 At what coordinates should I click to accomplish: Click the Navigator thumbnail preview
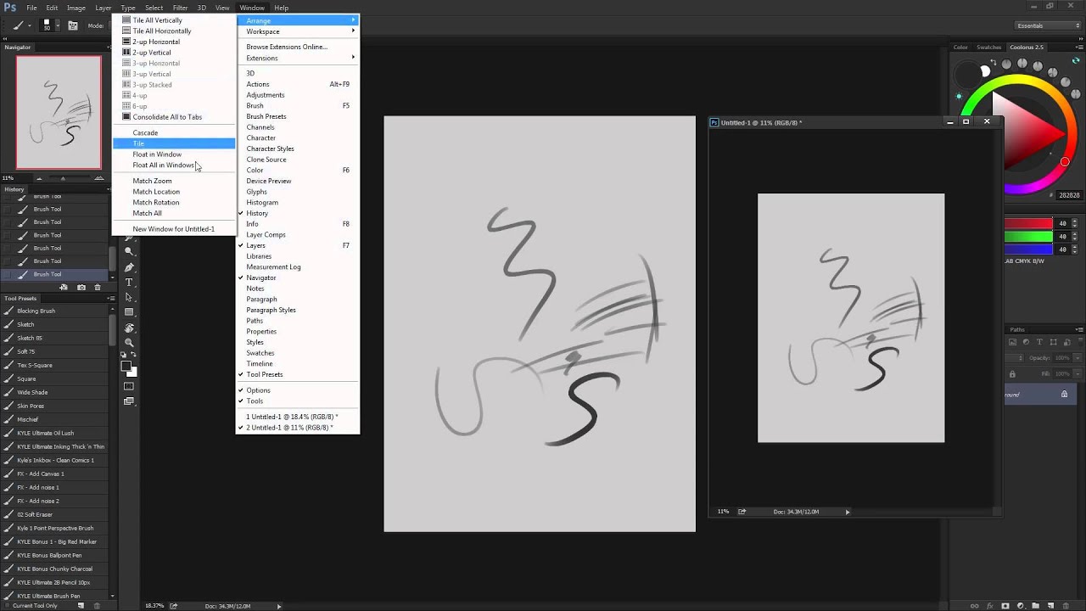click(59, 113)
